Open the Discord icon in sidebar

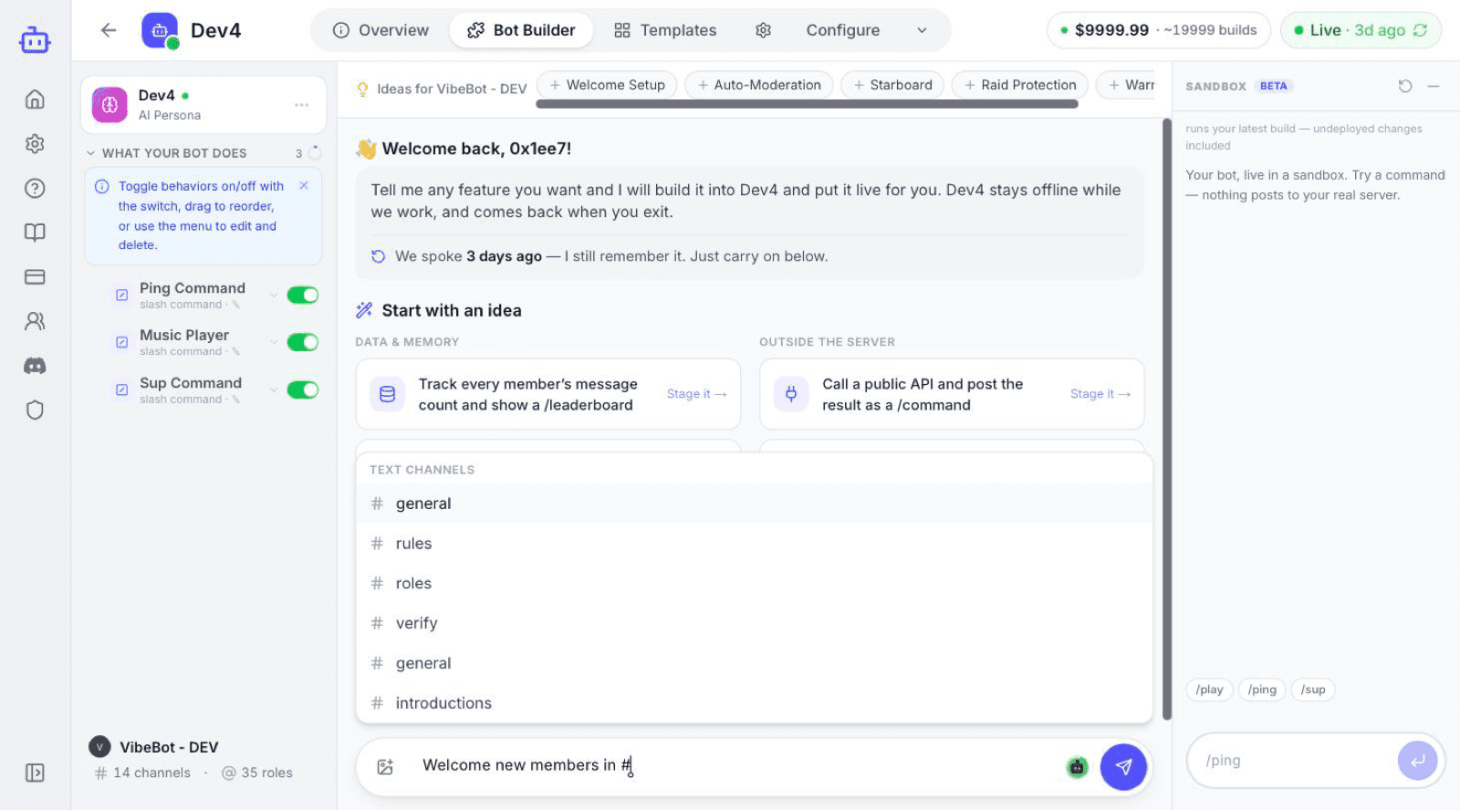coord(35,366)
